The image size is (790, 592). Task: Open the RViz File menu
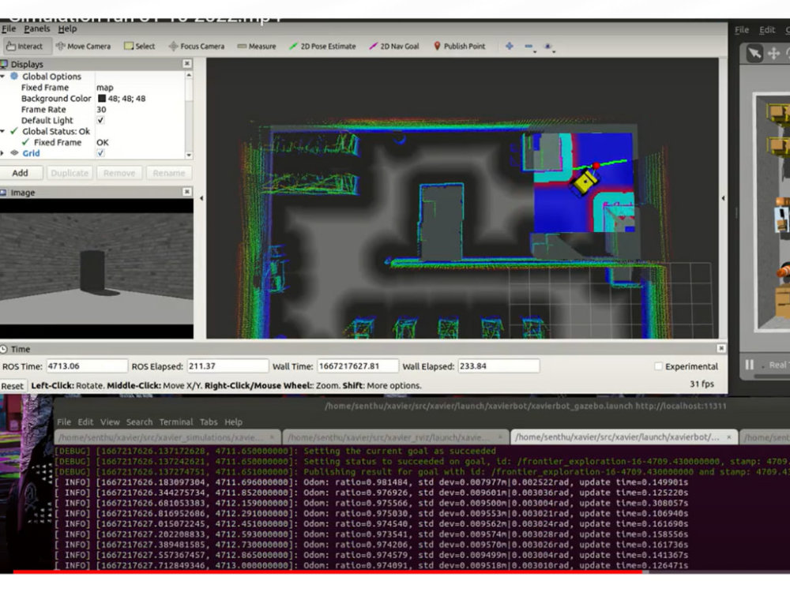[9, 28]
